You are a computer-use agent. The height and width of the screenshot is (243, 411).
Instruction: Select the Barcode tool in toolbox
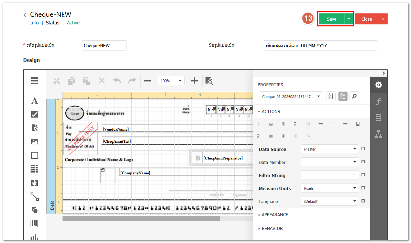click(35, 223)
